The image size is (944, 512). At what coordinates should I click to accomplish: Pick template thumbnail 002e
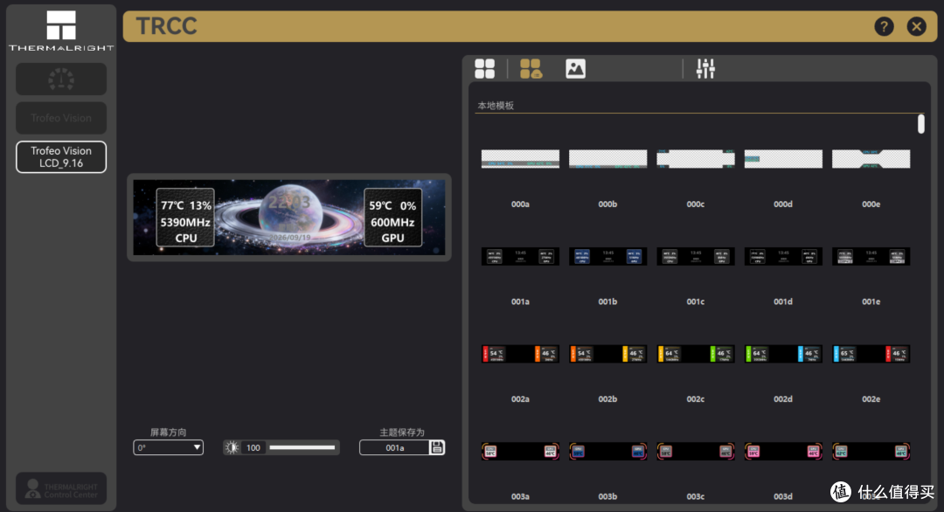(871, 354)
